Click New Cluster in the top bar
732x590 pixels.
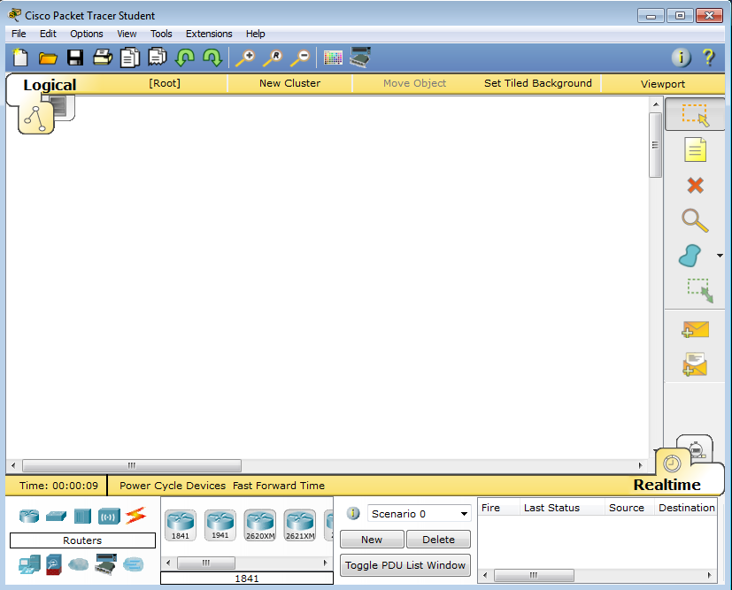(x=290, y=83)
